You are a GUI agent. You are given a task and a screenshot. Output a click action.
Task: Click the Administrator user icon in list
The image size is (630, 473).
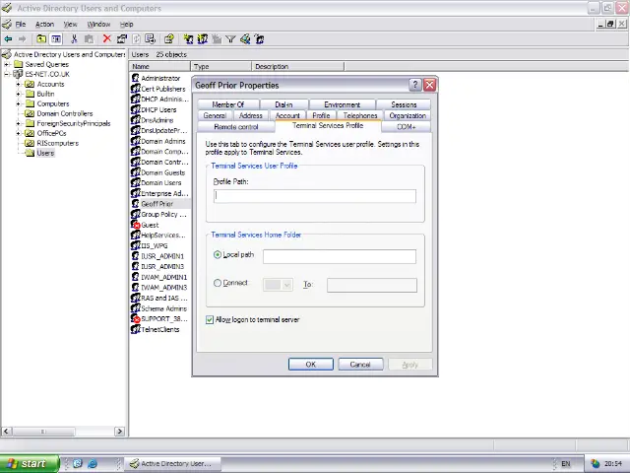(x=136, y=78)
